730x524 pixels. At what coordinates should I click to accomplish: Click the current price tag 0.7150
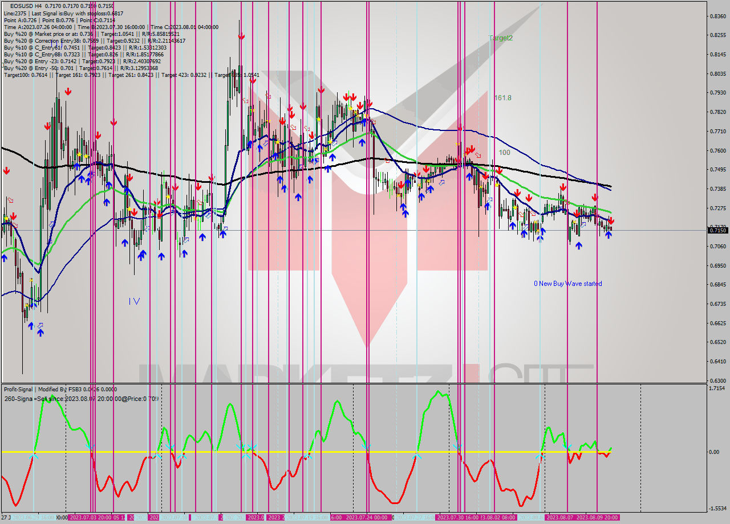[717, 230]
